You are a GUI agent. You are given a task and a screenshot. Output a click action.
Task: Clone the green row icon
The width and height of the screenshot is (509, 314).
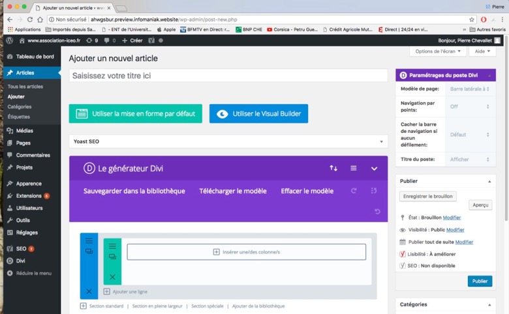point(112,256)
